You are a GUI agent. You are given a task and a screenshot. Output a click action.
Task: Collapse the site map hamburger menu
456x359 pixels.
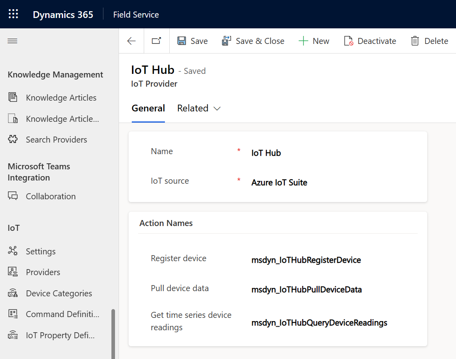tap(12, 41)
